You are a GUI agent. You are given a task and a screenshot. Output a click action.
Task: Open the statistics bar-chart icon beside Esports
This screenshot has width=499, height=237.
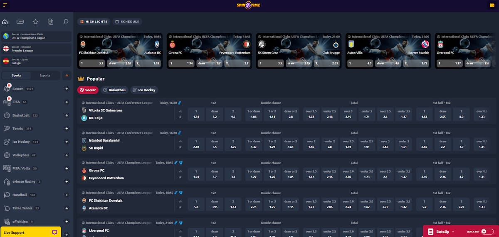[67, 76]
